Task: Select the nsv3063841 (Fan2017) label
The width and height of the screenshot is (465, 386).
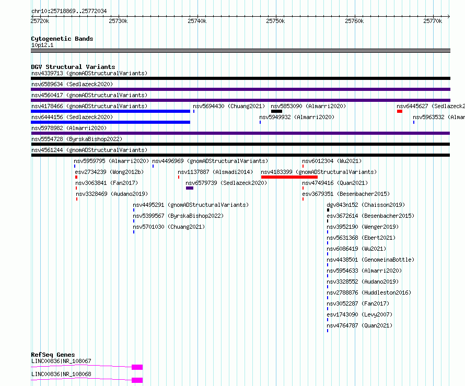Action: pos(107,183)
